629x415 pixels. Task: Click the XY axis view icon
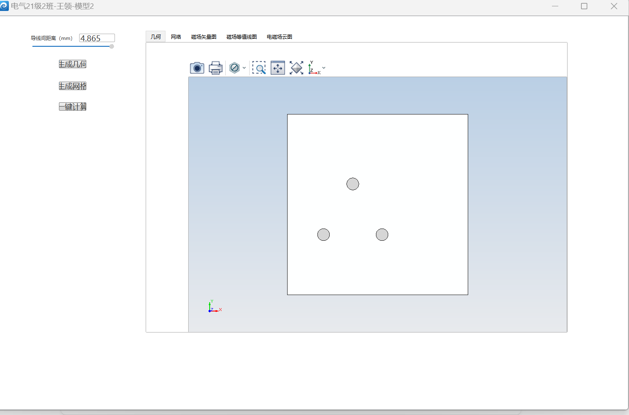314,68
